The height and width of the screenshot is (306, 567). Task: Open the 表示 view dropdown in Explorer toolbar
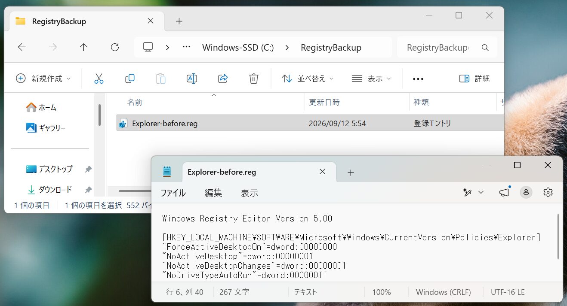click(x=371, y=79)
